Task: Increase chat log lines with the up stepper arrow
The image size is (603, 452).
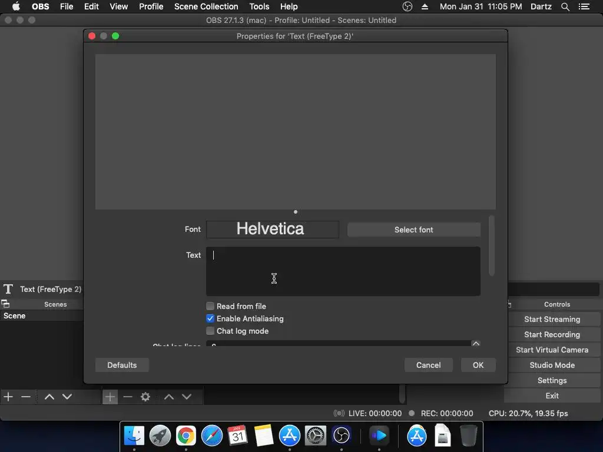Action: click(x=476, y=343)
